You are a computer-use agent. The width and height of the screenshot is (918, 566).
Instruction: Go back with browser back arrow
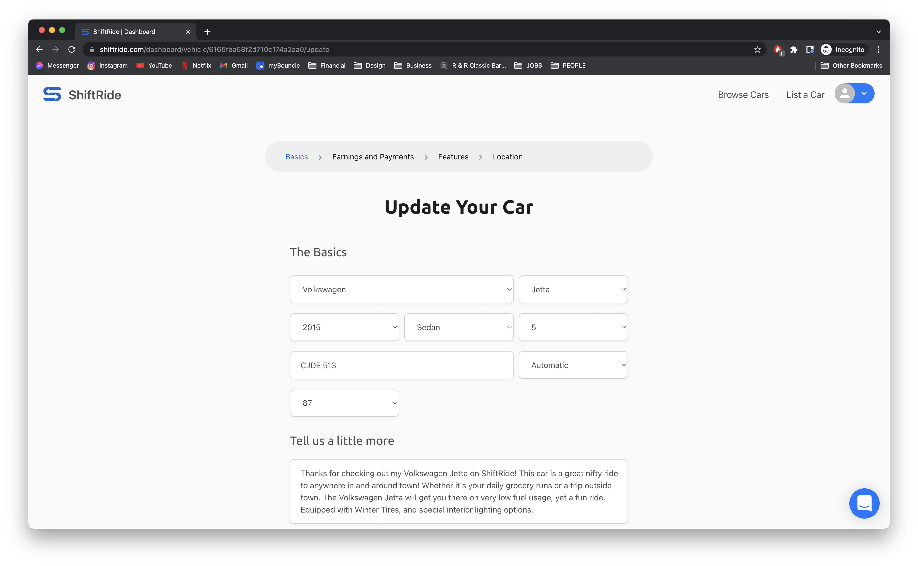pos(39,49)
